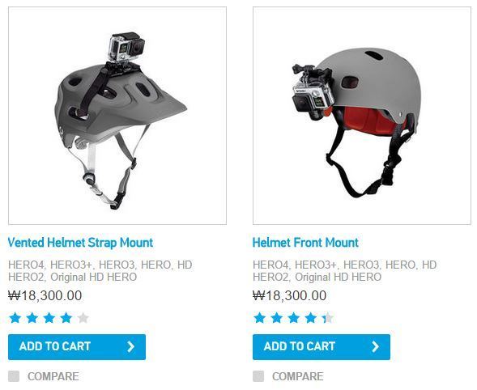Viewport: 477px width, 390px height.
Task: Click the COMPARE label under the Helmet Front Mount
Action: [x=298, y=376]
